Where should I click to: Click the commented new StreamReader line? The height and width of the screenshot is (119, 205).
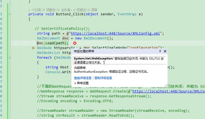tap(113, 110)
